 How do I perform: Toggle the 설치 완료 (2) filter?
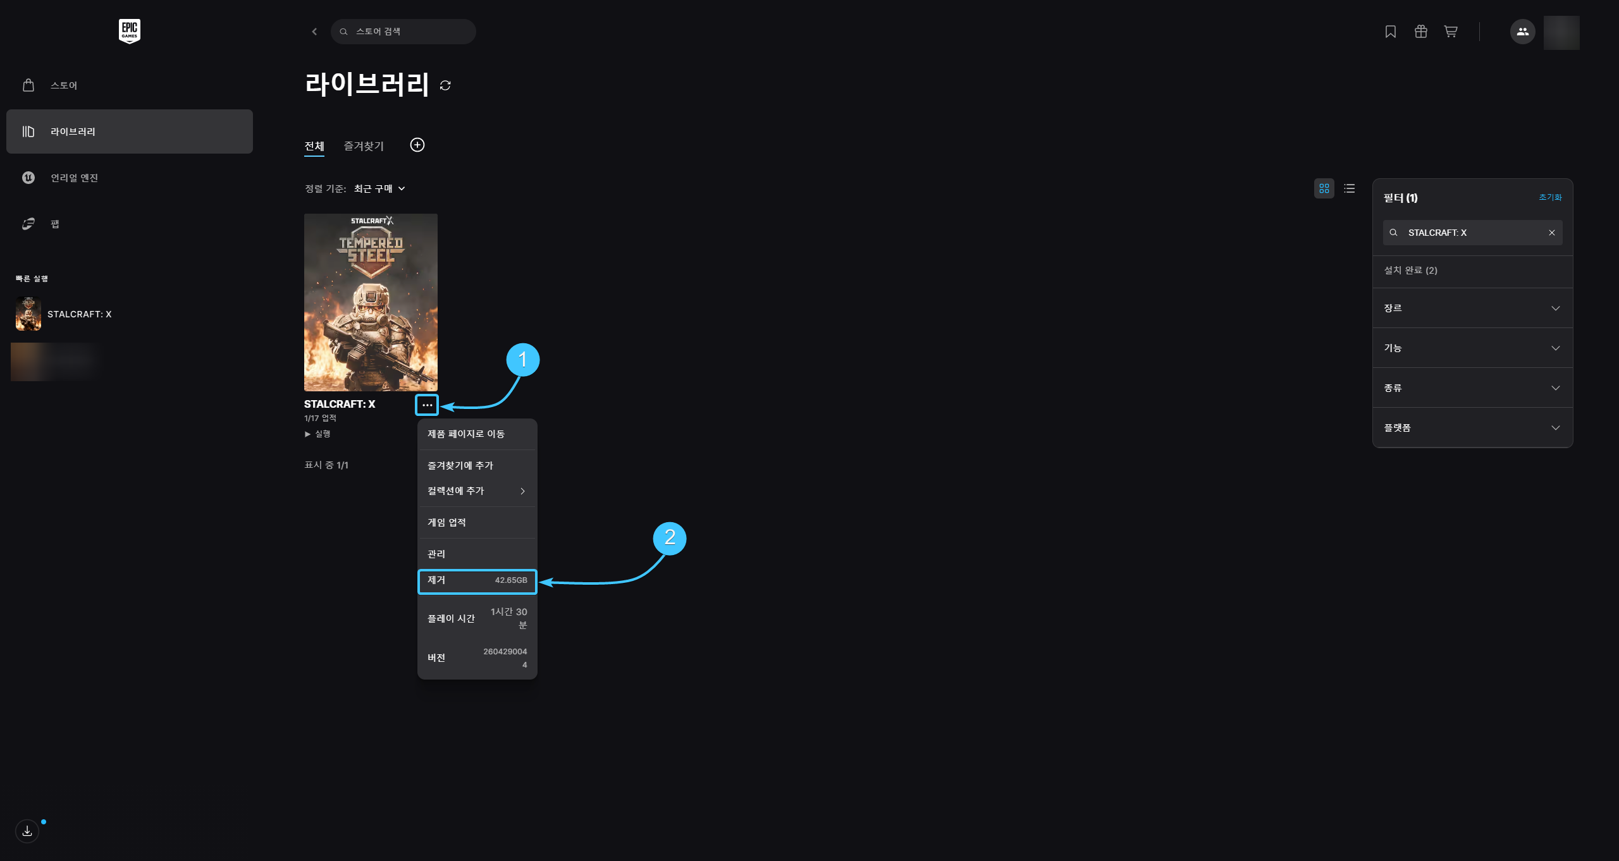[x=1472, y=271]
